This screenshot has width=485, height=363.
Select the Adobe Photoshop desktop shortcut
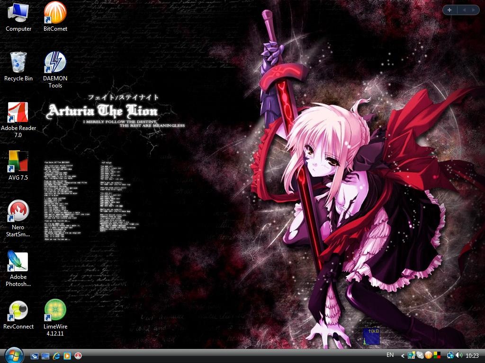point(18,268)
